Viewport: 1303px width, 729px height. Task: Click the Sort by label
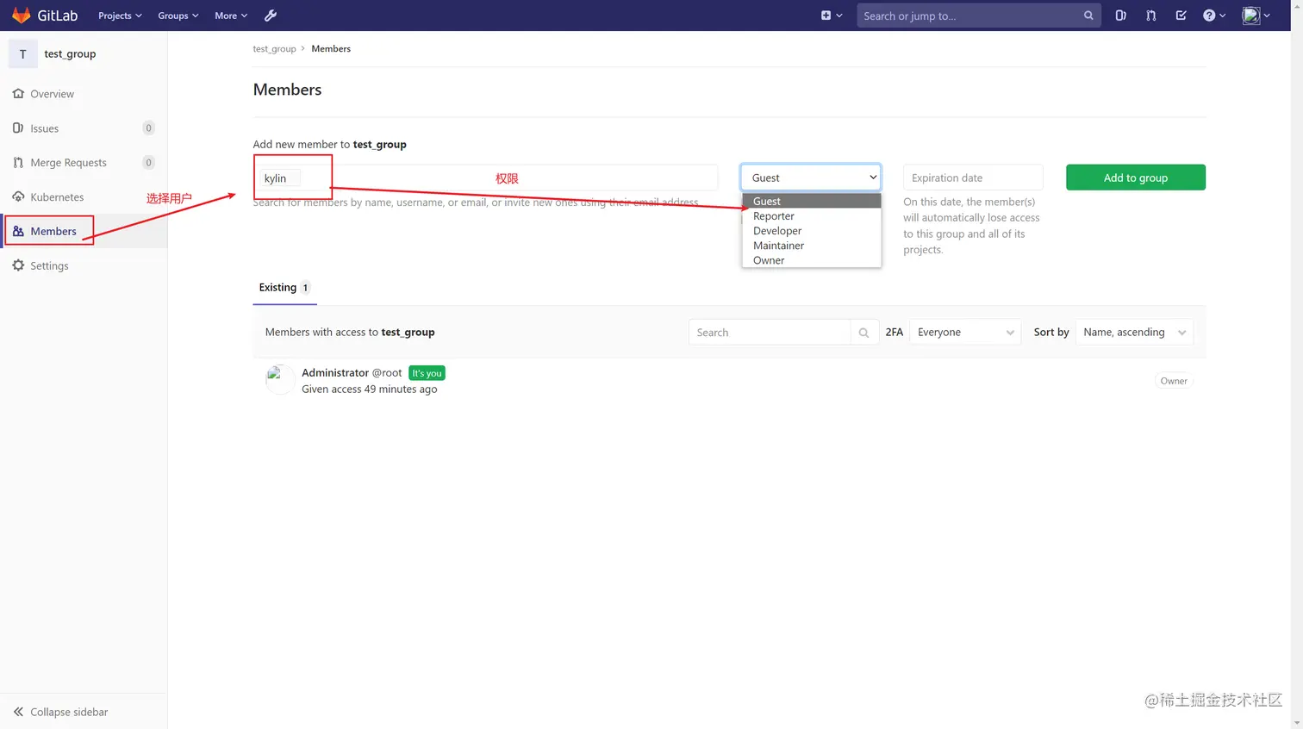pyautogui.click(x=1051, y=333)
